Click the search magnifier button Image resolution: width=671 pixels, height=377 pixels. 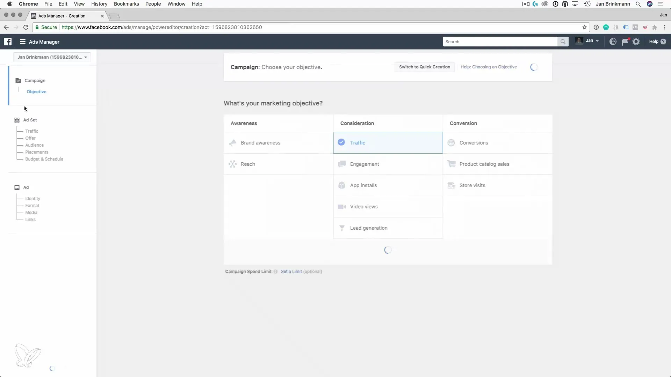pyautogui.click(x=563, y=42)
